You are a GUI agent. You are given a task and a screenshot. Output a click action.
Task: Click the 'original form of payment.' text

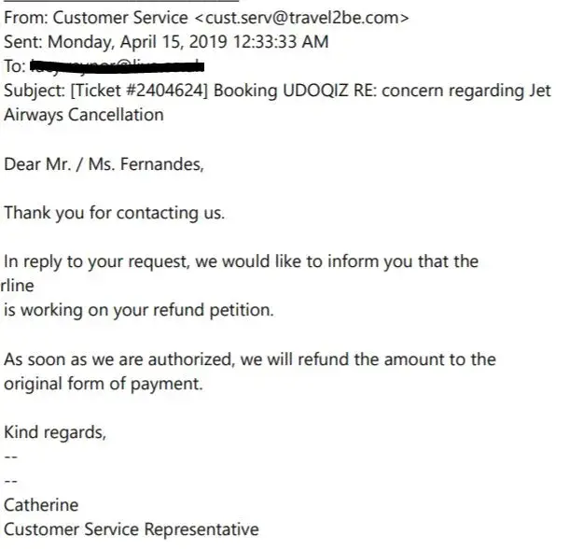click(103, 384)
